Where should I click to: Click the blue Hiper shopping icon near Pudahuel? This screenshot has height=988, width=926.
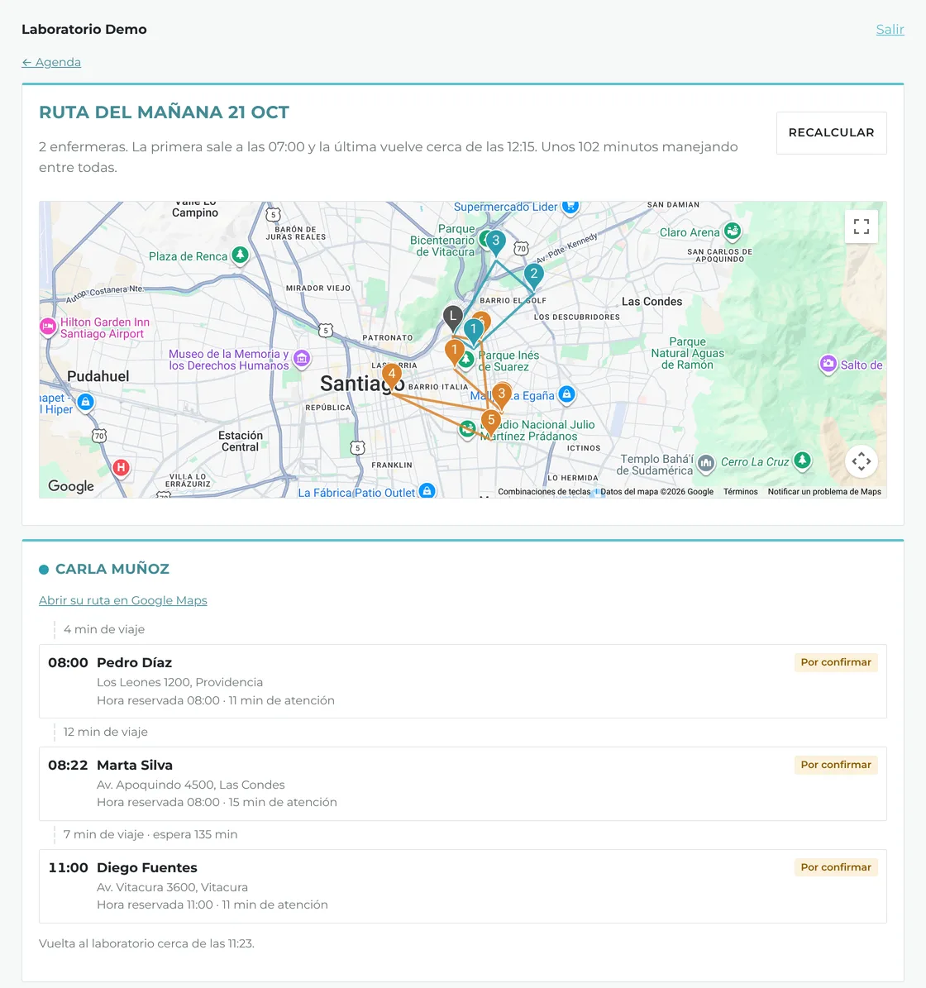[x=86, y=402]
